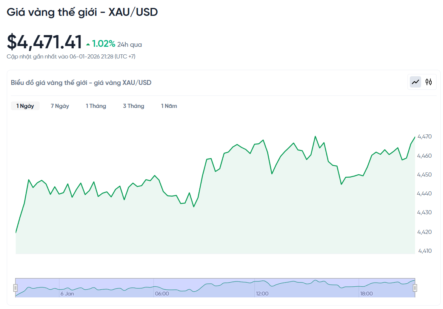This screenshot has width=443, height=309.
Task: Select the candlestick chart icon
Action: click(429, 81)
